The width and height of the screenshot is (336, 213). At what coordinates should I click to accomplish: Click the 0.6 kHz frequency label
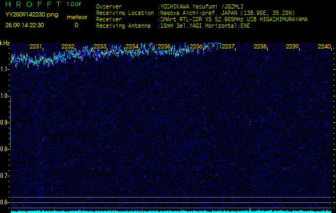coord(4,202)
